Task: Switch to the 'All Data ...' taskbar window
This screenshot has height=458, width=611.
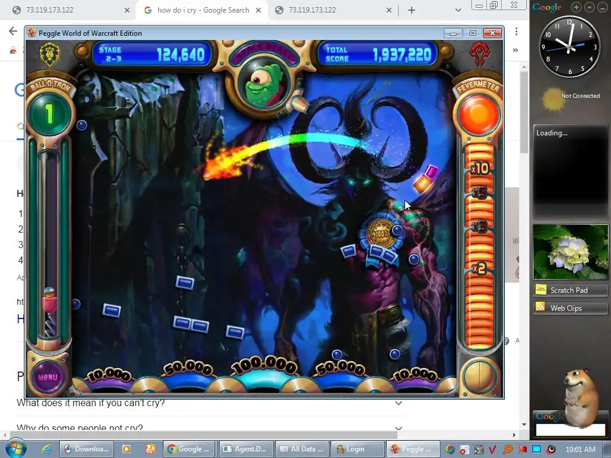Action: pos(302,449)
